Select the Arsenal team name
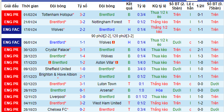Image resolution: width=224 pixels, height=112 pixels. tap(106, 90)
